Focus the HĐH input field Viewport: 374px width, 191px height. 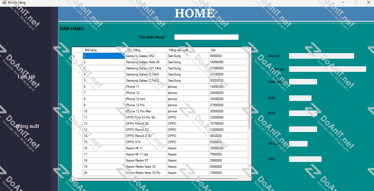pos(305,159)
